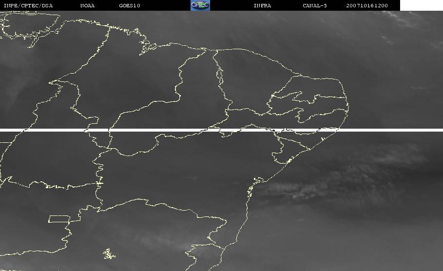This screenshot has width=443, height=271.
Task: Click the INFRA header label
Action: click(x=262, y=6)
